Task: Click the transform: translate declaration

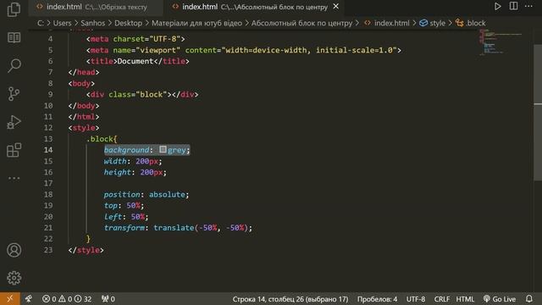Action: (x=178, y=228)
